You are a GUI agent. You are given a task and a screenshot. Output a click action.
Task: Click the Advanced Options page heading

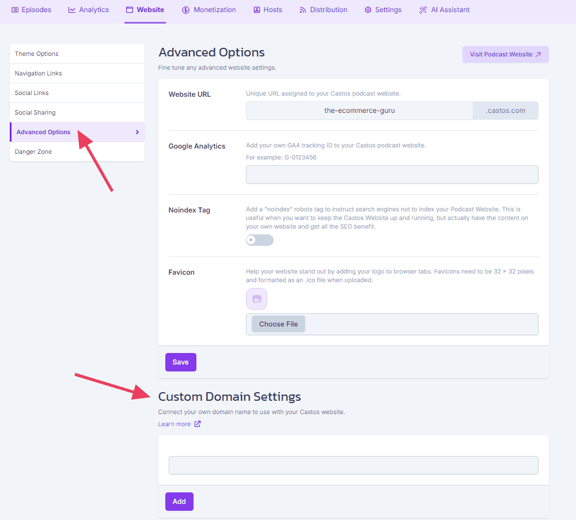click(x=211, y=52)
